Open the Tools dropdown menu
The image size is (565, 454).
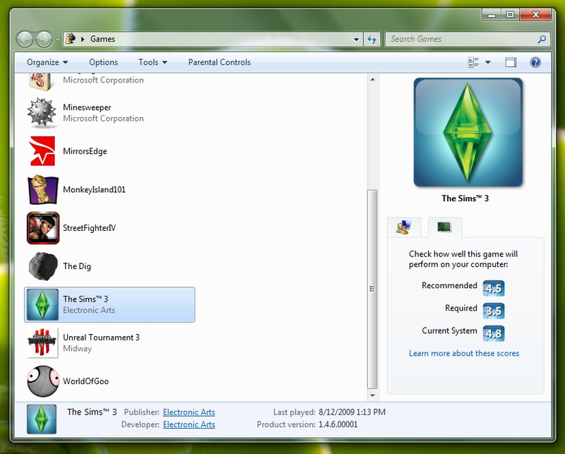click(153, 62)
